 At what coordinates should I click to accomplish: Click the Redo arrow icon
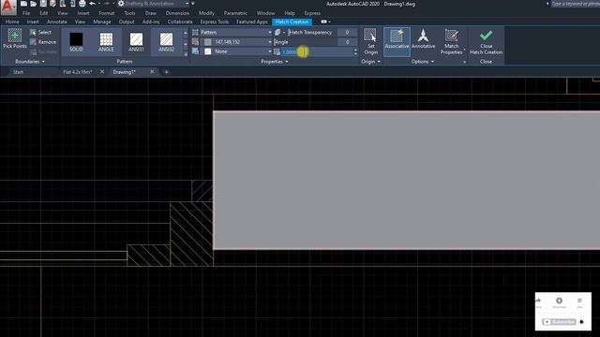click(107, 4)
